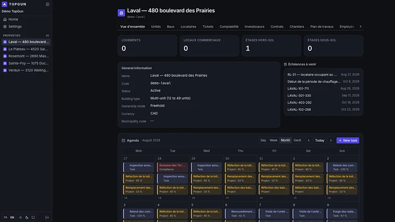
Task: Open the Plan de travaux tab
Action: (x=321, y=27)
